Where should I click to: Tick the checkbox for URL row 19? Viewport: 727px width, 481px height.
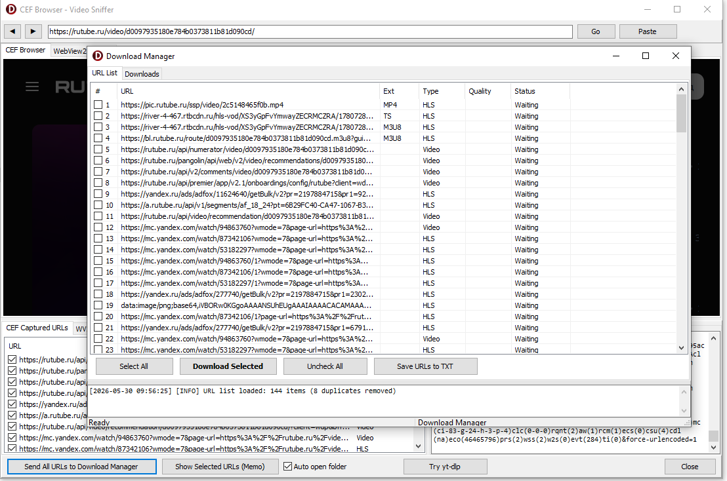(98, 305)
